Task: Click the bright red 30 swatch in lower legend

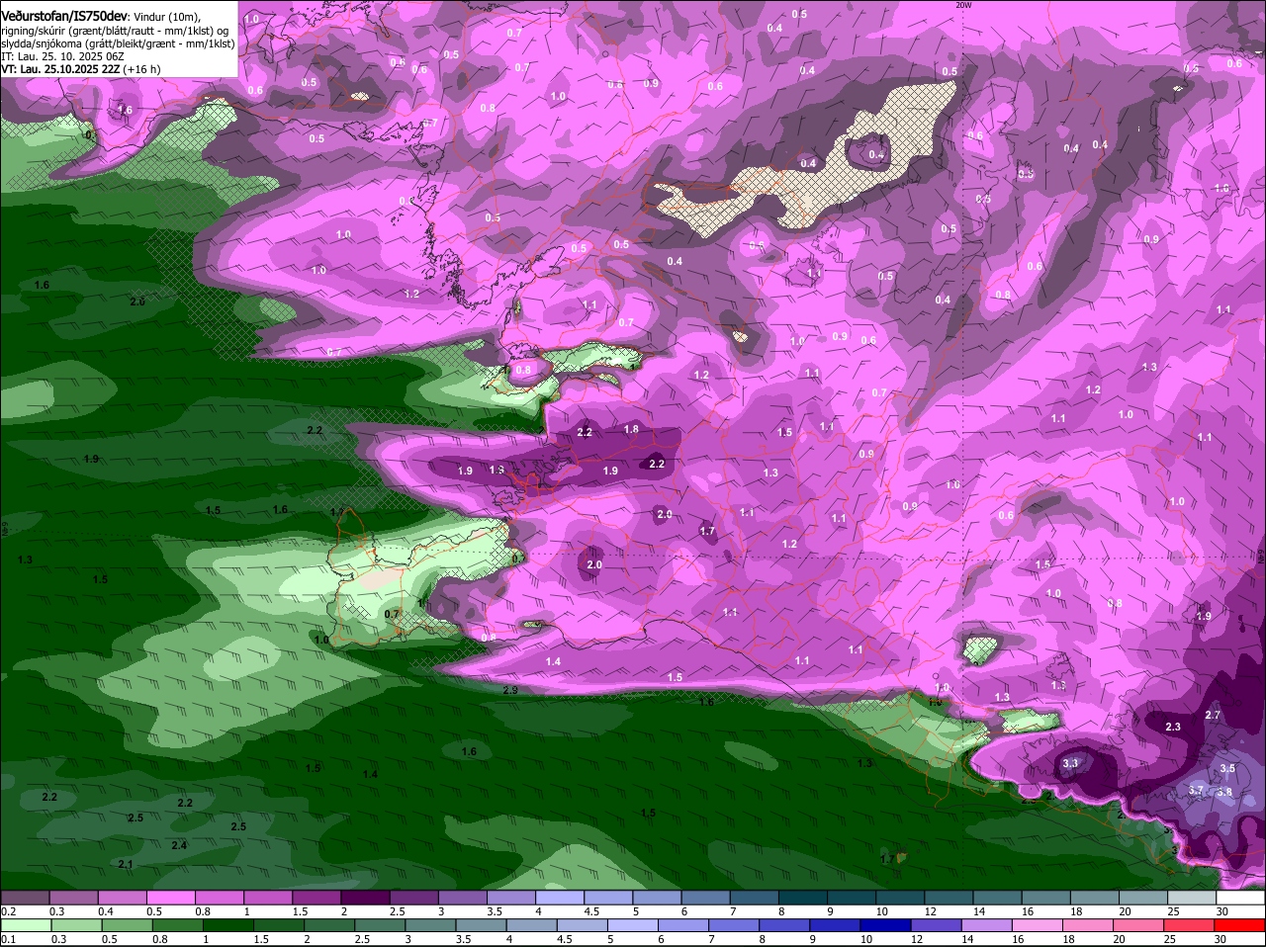Action: point(1241,924)
